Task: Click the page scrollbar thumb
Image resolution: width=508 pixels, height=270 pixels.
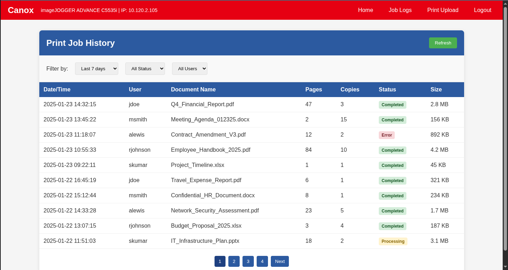Action: pyautogui.click(x=505, y=129)
